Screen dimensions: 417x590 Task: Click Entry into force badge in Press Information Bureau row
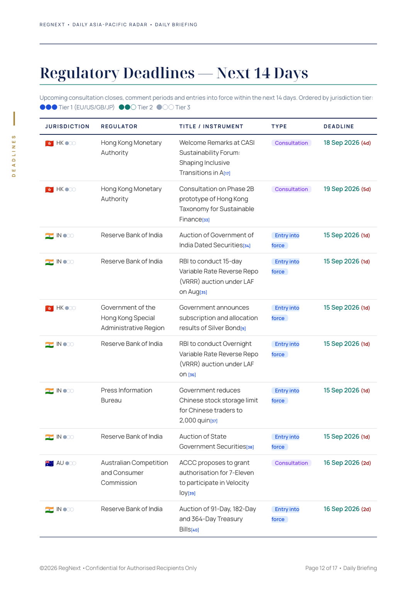click(286, 395)
